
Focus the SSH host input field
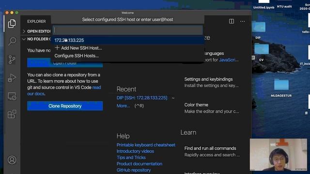128,30
